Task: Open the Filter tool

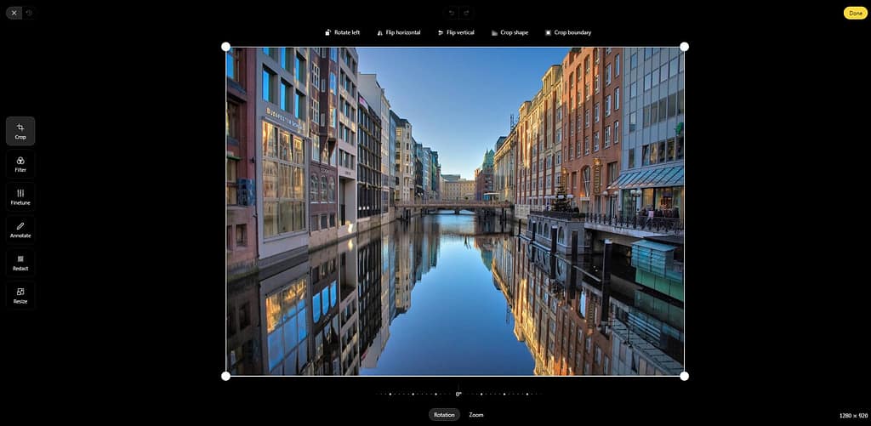Action: pos(20,164)
